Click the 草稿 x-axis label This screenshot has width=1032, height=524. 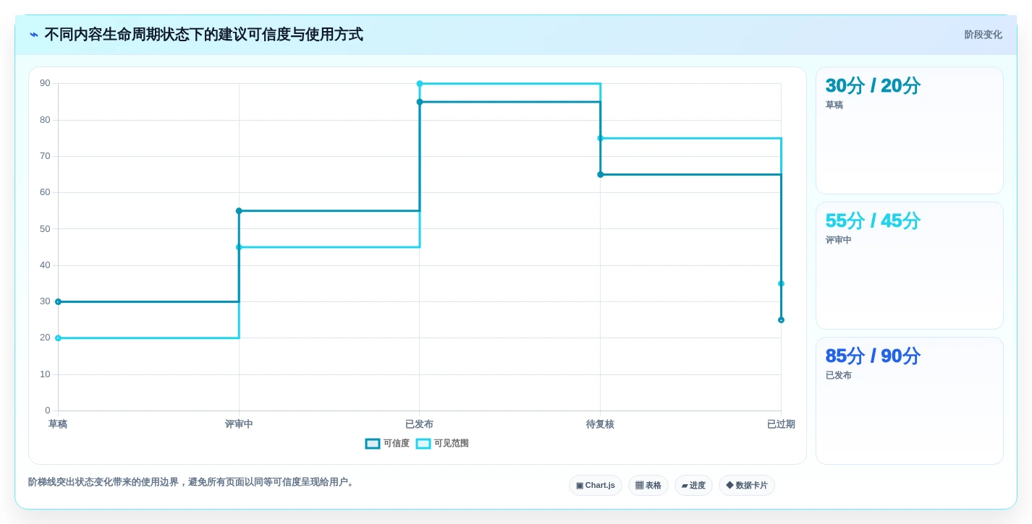coord(58,424)
